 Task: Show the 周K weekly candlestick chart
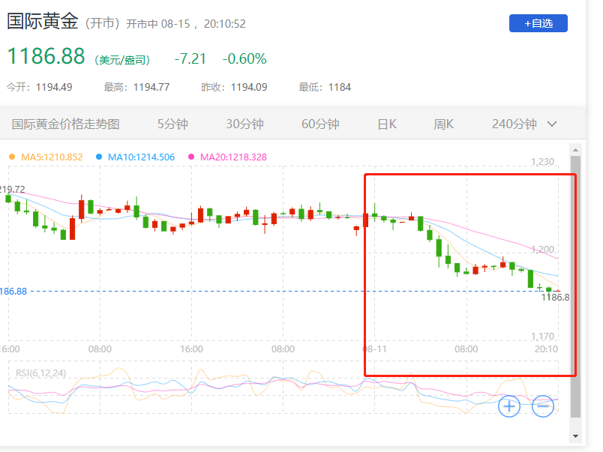[x=443, y=124]
